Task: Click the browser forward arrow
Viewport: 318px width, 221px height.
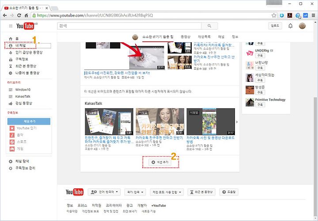Action: tap(12, 15)
